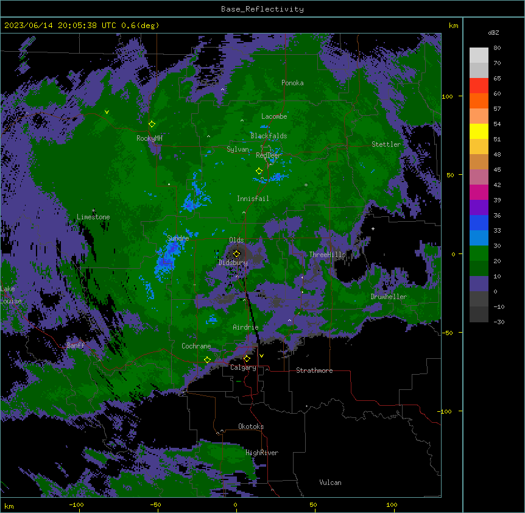Screen dimensions: 525x513
Task: Click the RedDeer city label
Action: click(268, 155)
